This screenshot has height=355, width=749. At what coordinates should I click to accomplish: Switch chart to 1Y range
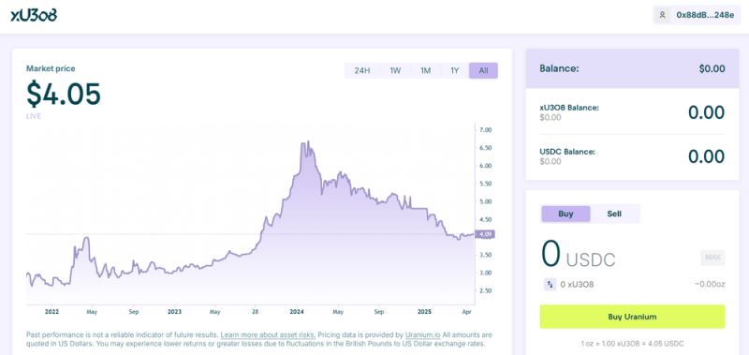pyautogui.click(x=455, y=70)
